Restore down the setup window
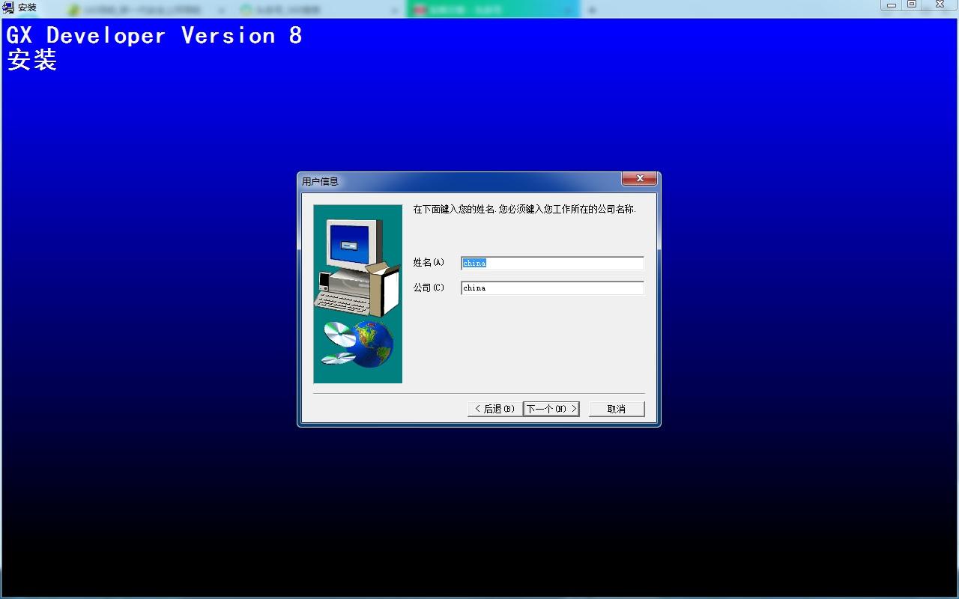The image size is (959, 599). [912, 5]
